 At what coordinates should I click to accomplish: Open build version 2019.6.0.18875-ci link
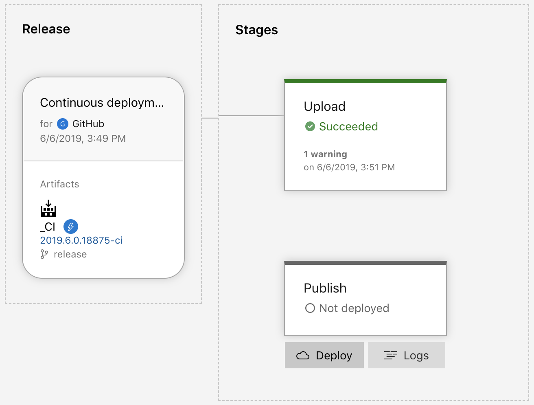pyautogui.click(x=81, y=240)
